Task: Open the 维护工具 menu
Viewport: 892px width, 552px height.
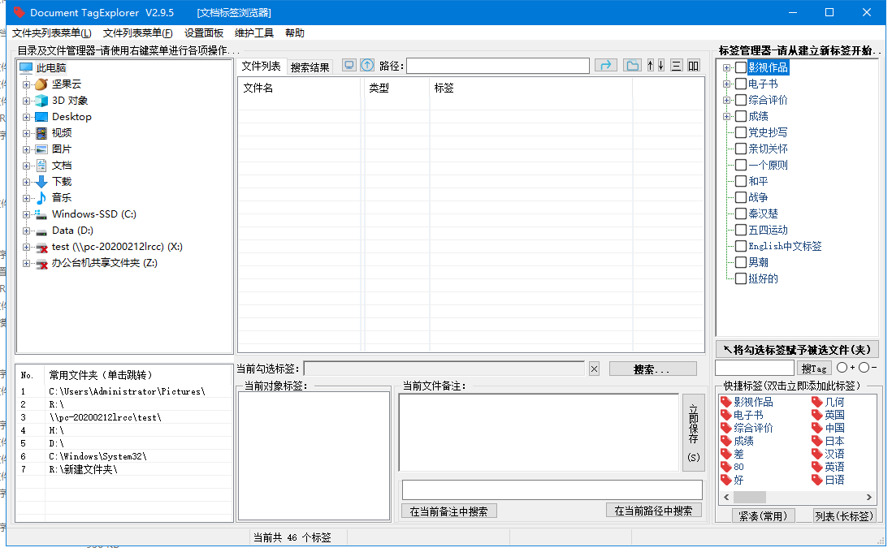Action: tap(253, 33)
